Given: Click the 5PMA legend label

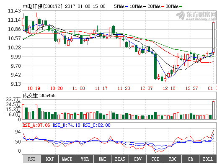Looking at the screenshot, I should coord(119,6).
